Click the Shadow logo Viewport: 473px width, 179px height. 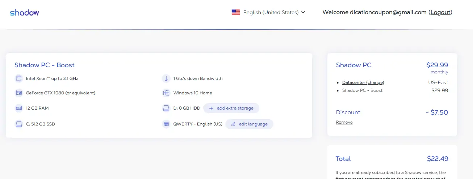25,13
